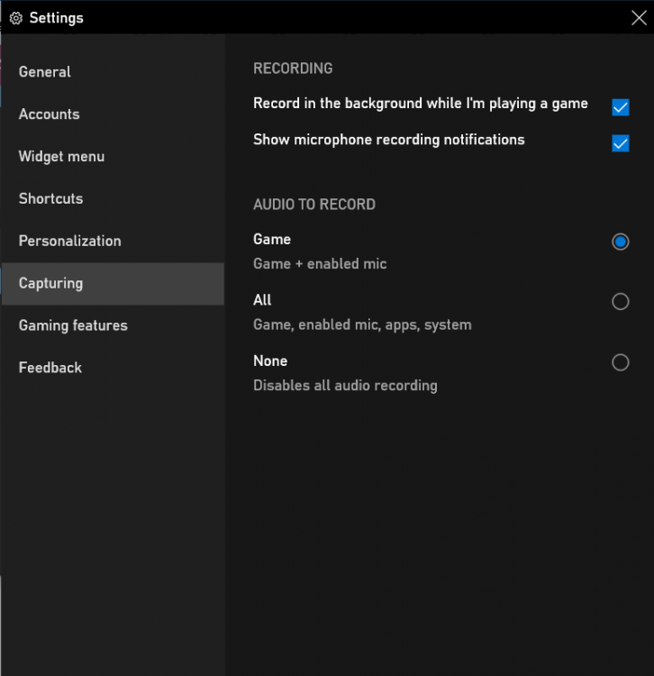The height and width of the screenshot is (676, 654).
Task: Click the Capturing tab in sidebar
Action: 50,284
